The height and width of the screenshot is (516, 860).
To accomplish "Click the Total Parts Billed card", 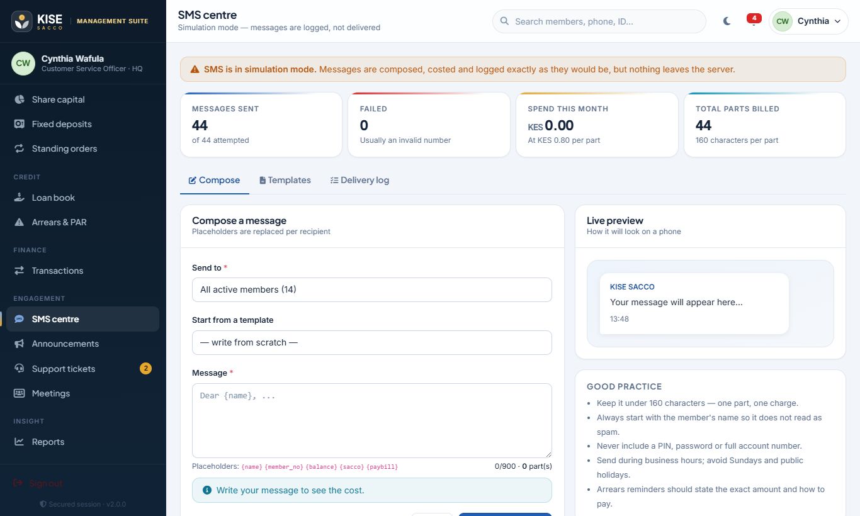I will click(764, 125).
